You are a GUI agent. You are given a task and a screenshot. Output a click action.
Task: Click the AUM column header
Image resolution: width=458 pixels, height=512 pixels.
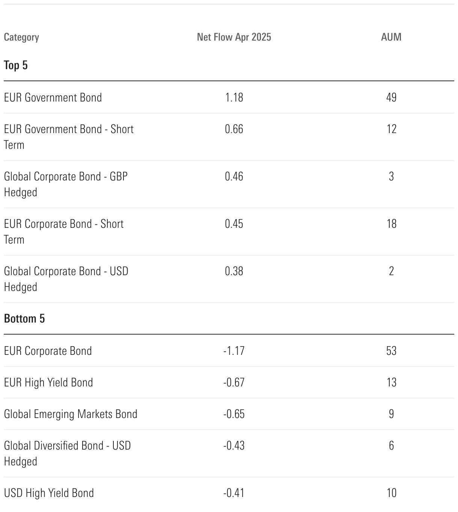(391, 37)
